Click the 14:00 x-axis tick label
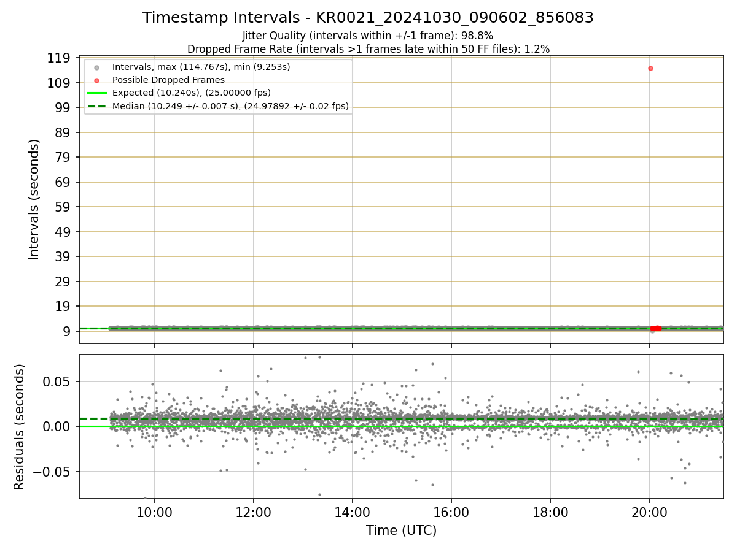737x552 pixels. (353, 512)
